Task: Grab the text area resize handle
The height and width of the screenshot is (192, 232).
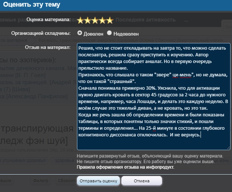Action: pos(228,148)
